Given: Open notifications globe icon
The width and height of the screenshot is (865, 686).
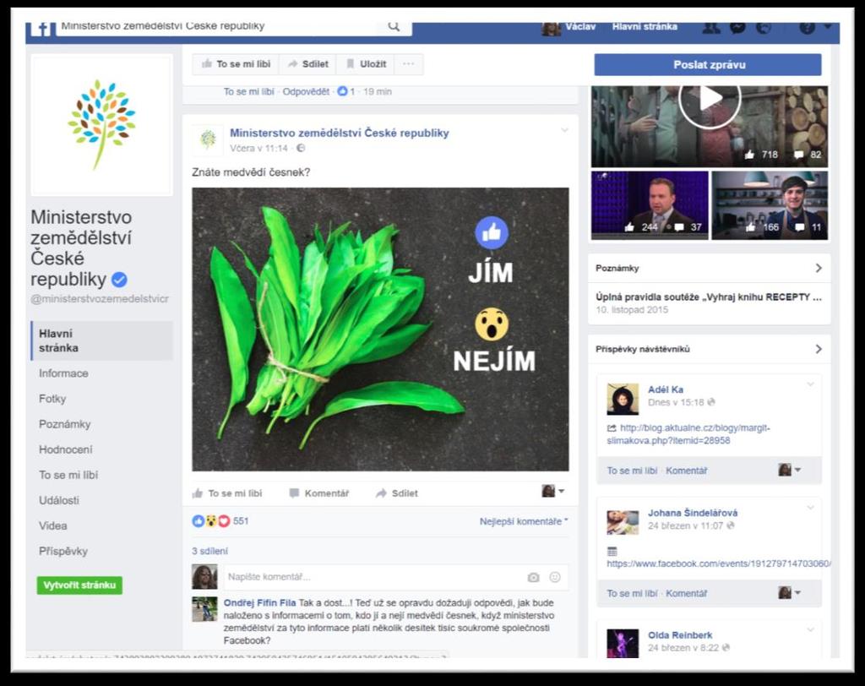Looking at the screenshot, I should (764, 27).
